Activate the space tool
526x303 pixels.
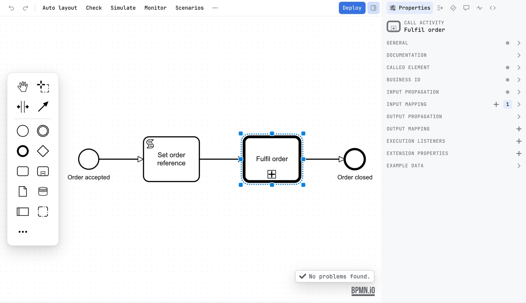(23, 107)
